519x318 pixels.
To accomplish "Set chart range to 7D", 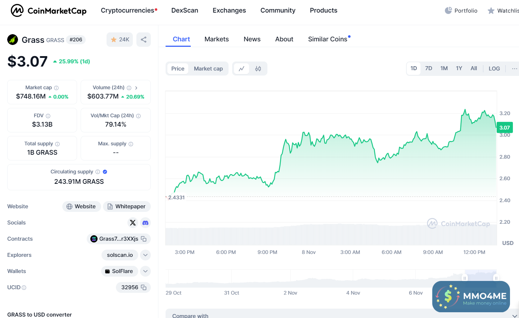I will coord(428,68).
